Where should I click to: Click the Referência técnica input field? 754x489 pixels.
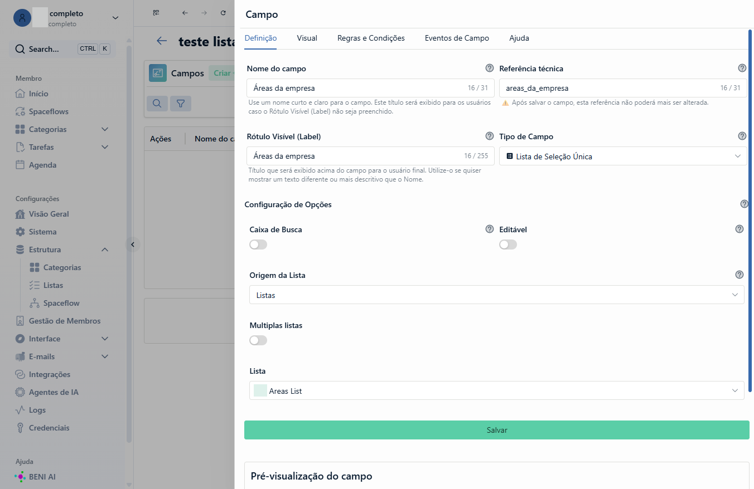(623, 88)
